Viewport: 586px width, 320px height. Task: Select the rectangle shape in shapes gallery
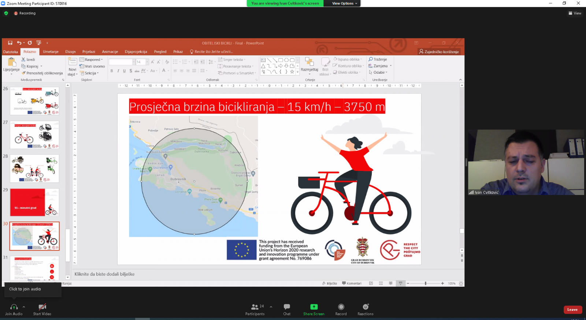tap(281, 60)
